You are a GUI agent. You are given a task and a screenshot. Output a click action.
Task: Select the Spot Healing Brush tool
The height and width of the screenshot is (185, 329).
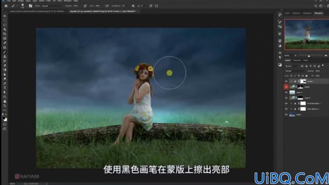click(5, 48)
